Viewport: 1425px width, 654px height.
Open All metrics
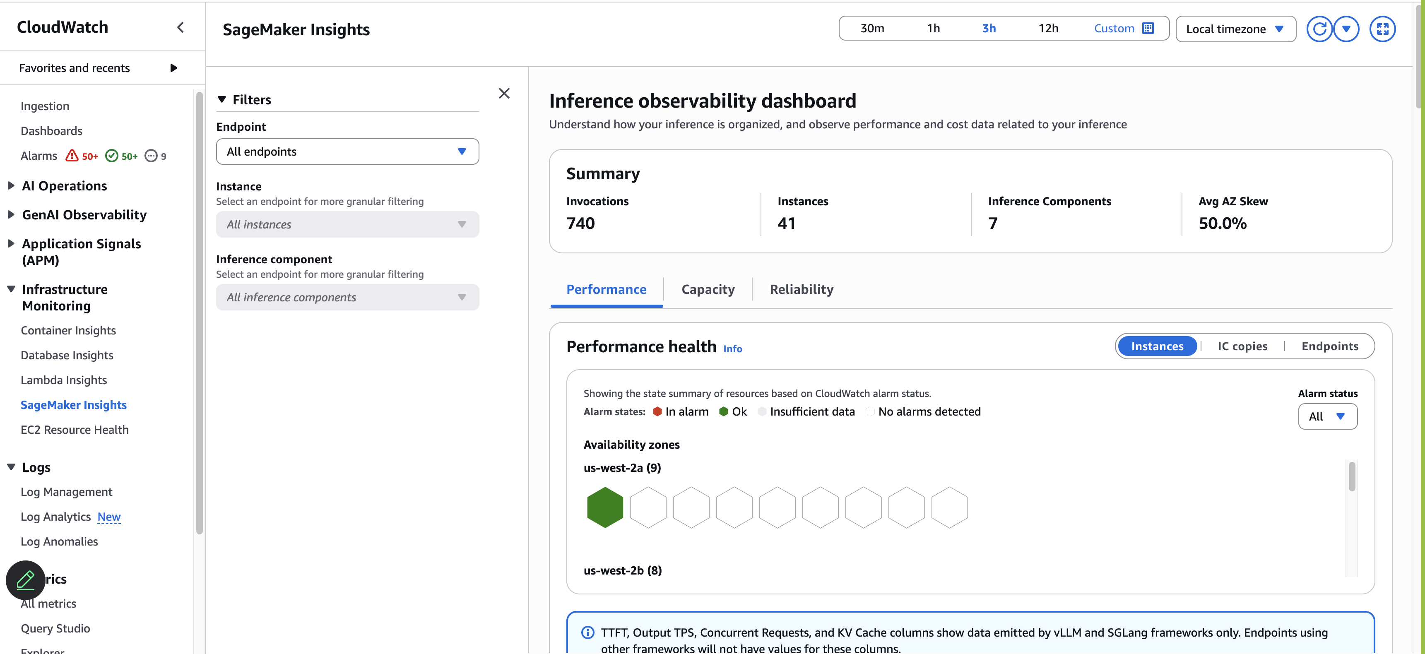click(x=48, y=604)
